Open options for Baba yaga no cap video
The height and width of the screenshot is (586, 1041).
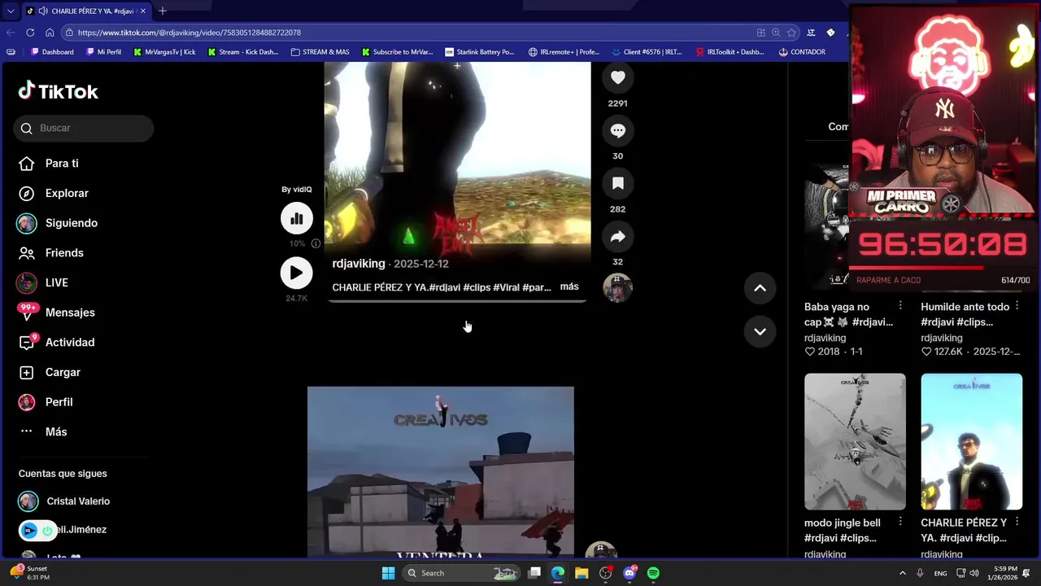900,306
